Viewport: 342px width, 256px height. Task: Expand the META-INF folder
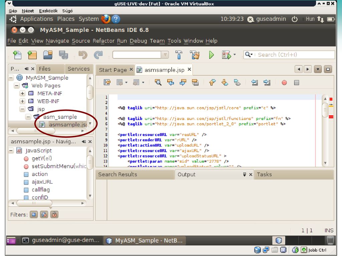[x=22, y=93]
